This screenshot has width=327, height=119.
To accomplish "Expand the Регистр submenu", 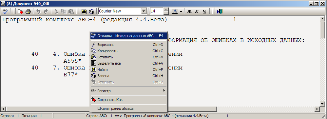I will pyautogui.click(x=128, y=91).
